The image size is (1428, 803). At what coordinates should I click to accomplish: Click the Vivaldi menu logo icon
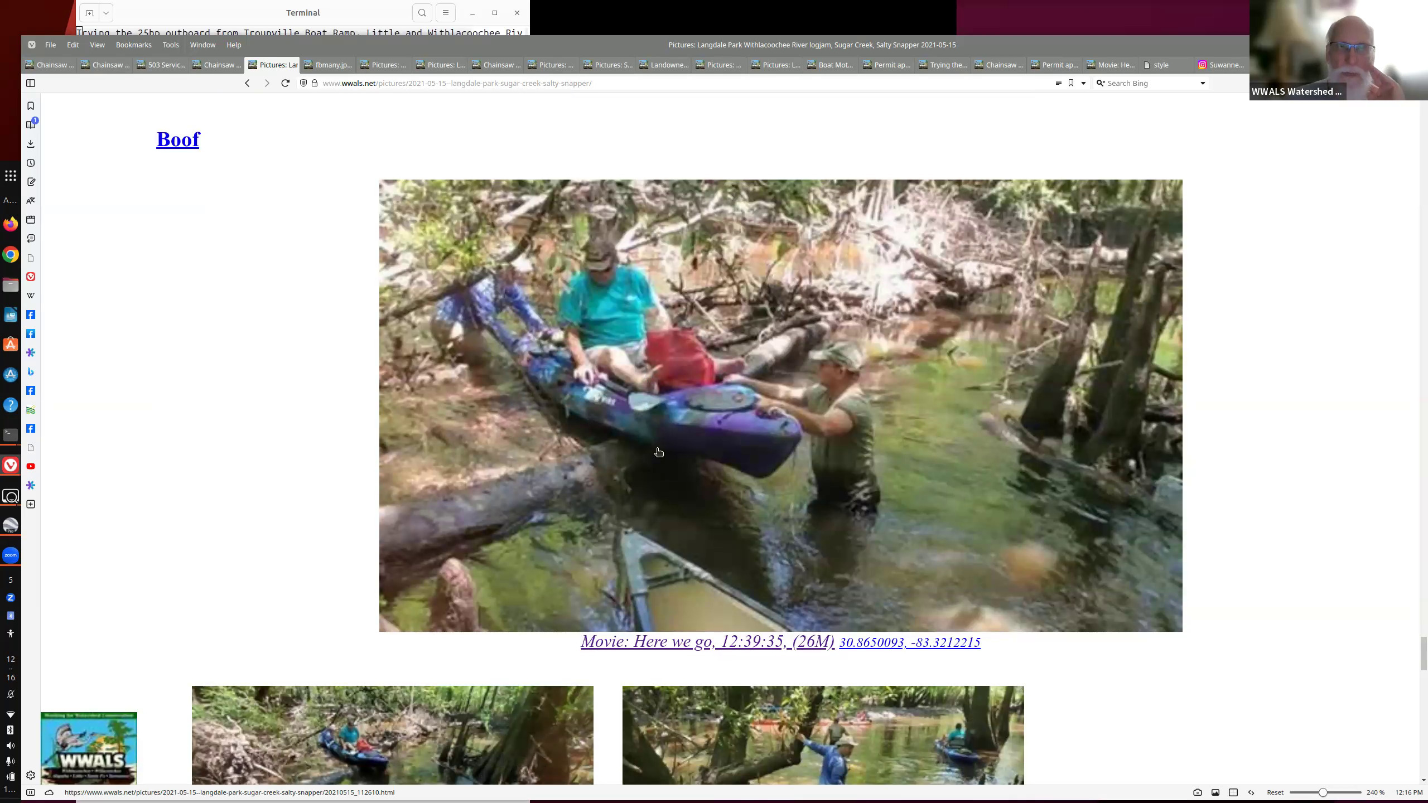(x=32, y=45)
